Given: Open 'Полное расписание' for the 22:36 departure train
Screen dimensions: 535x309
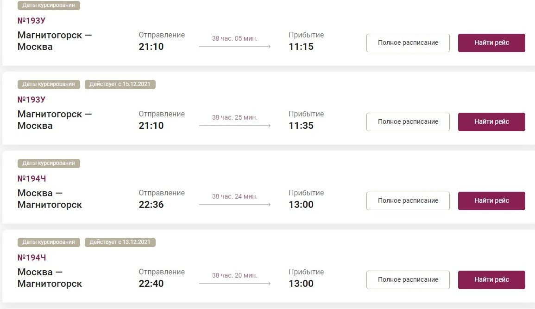Looking at the screenshot, I should coord(408,201).
